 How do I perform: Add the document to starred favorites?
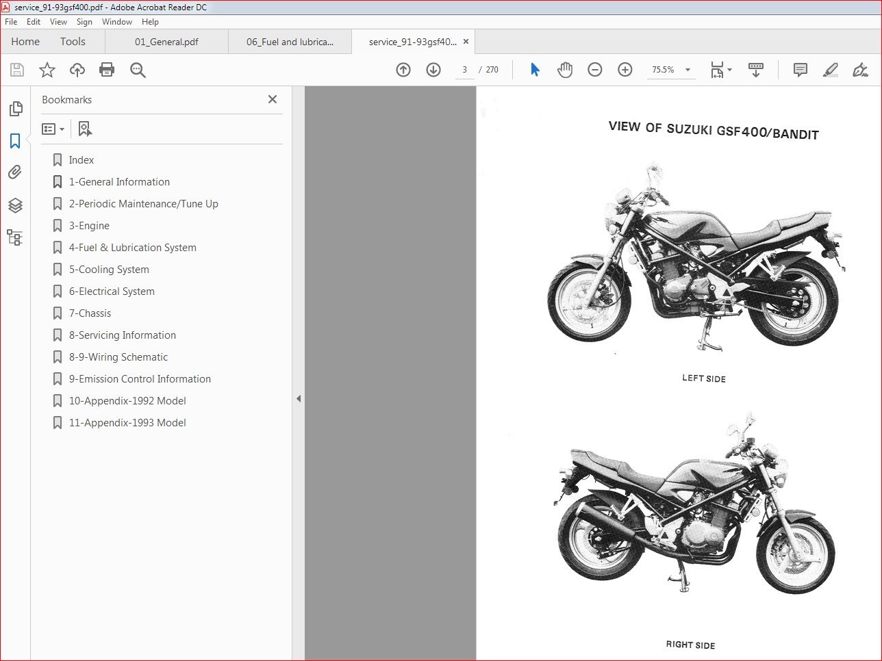pos(47,70)
